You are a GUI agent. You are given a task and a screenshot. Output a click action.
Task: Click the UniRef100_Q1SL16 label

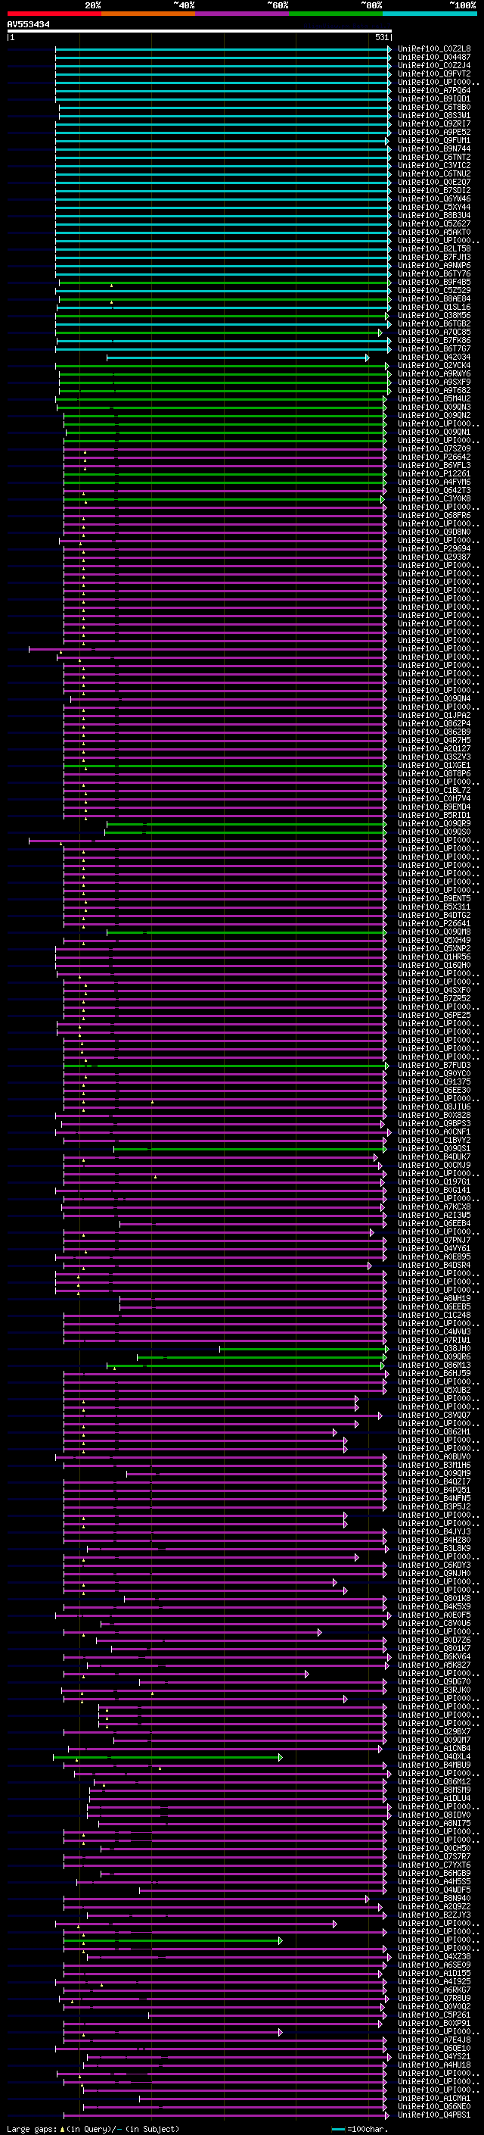tap(434, 307)
